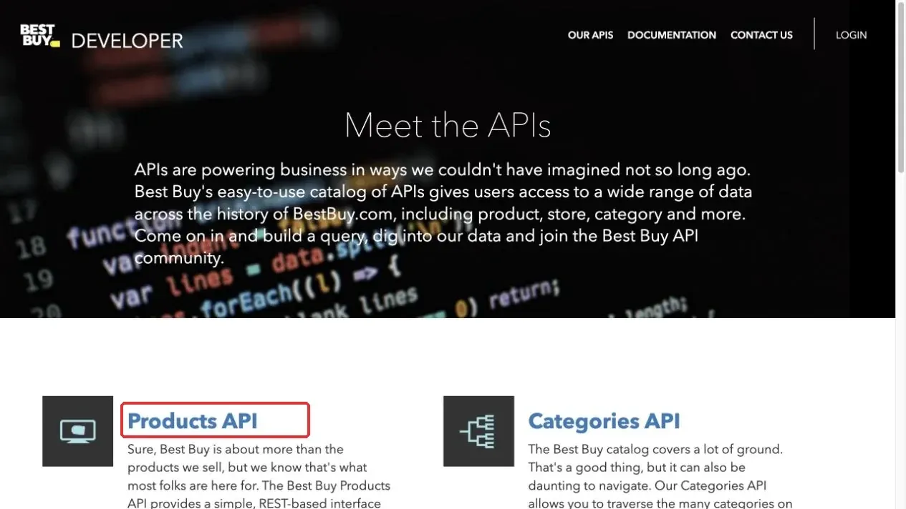The height and width of the screenshot is (509, 906).
Task: Click the DEVELOPER site title
Action: tap(127, 41)
